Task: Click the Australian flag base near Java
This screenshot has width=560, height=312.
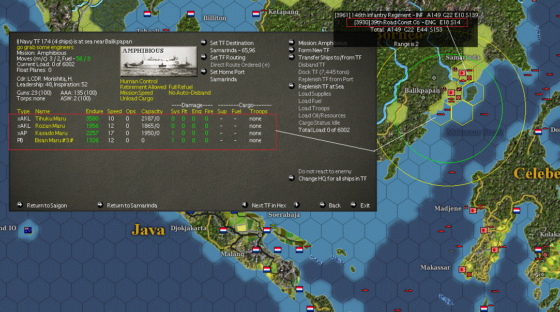Action: (28, 230)
